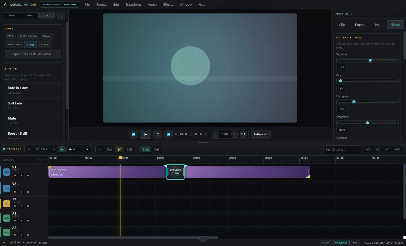Open YouTube 16:9 format preset selector

click(x=59, y=5)
